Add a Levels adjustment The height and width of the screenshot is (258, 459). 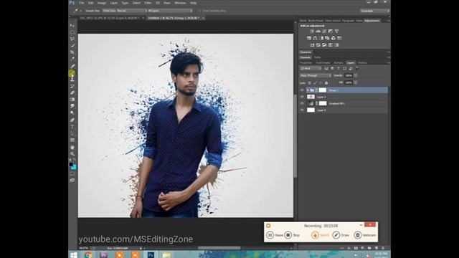point(318,31)
